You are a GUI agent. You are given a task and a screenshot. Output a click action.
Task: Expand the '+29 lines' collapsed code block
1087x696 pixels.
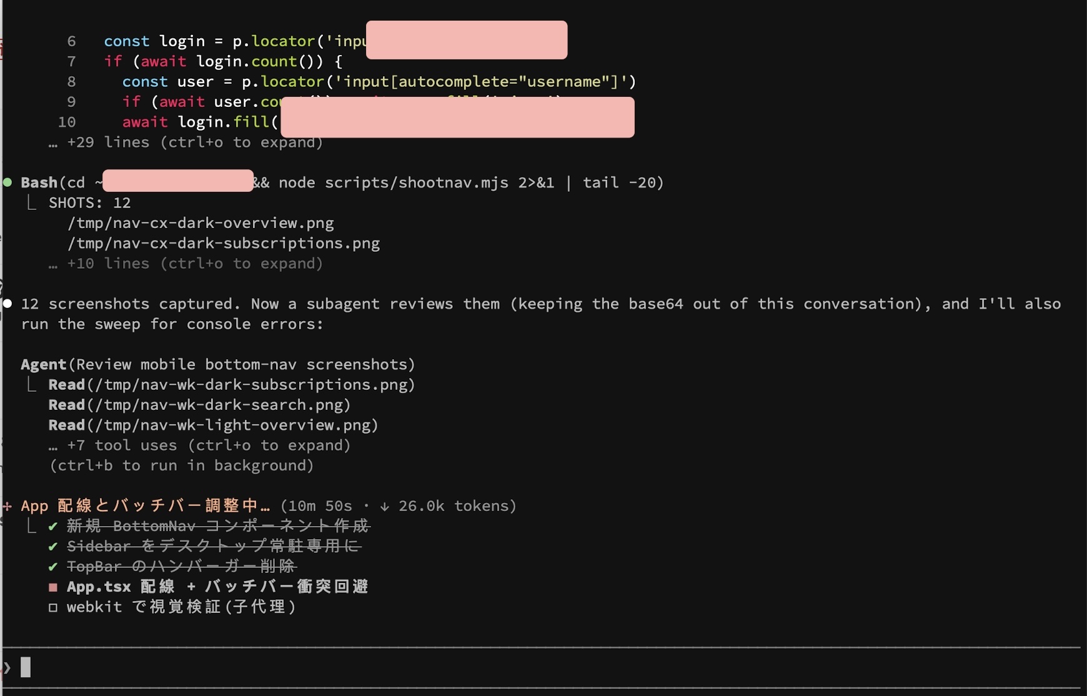[x=186, y=142]
